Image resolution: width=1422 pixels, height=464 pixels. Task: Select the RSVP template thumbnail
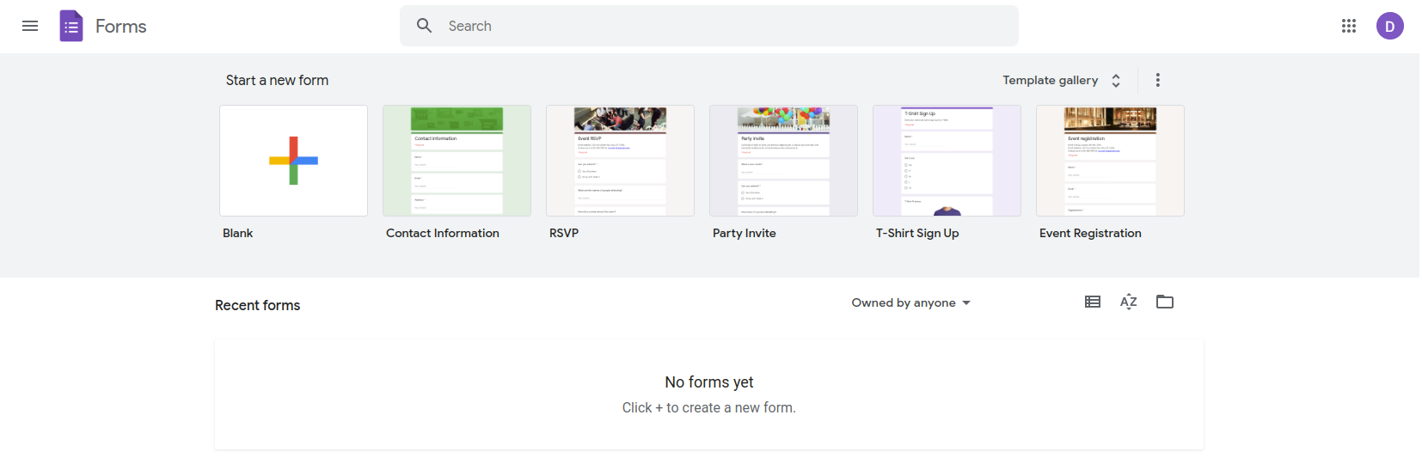pos(620,161)
